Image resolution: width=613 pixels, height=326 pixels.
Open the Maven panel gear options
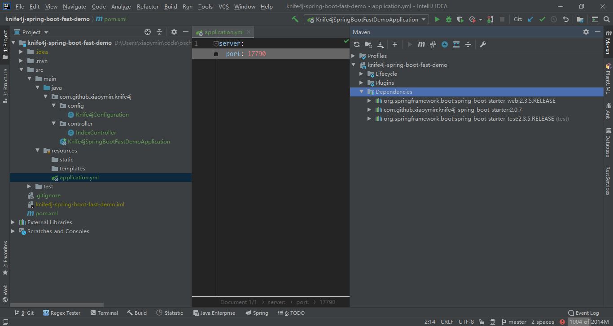click(586, 32)
